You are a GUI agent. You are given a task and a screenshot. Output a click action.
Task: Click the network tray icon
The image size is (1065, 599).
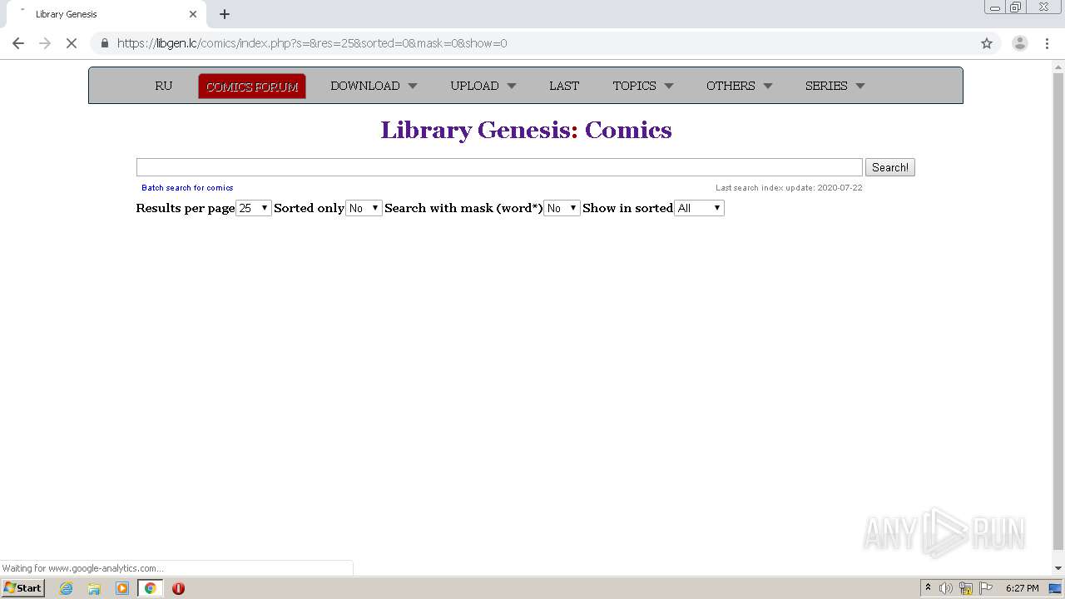(966, 588)
